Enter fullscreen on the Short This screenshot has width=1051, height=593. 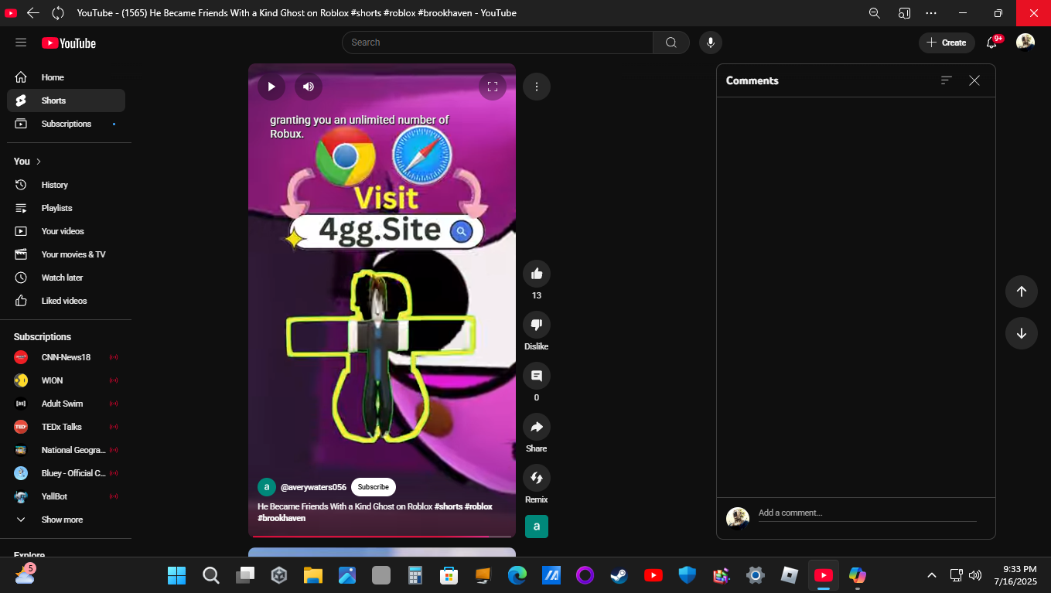point(493,87)
